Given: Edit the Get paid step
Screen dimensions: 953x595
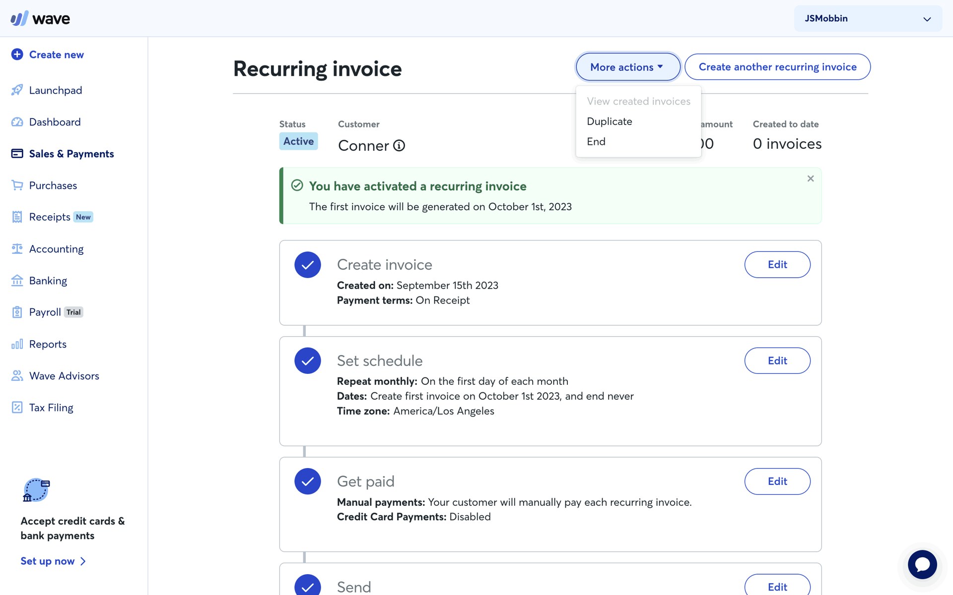Looking at the screenshot, I should 777,481.
